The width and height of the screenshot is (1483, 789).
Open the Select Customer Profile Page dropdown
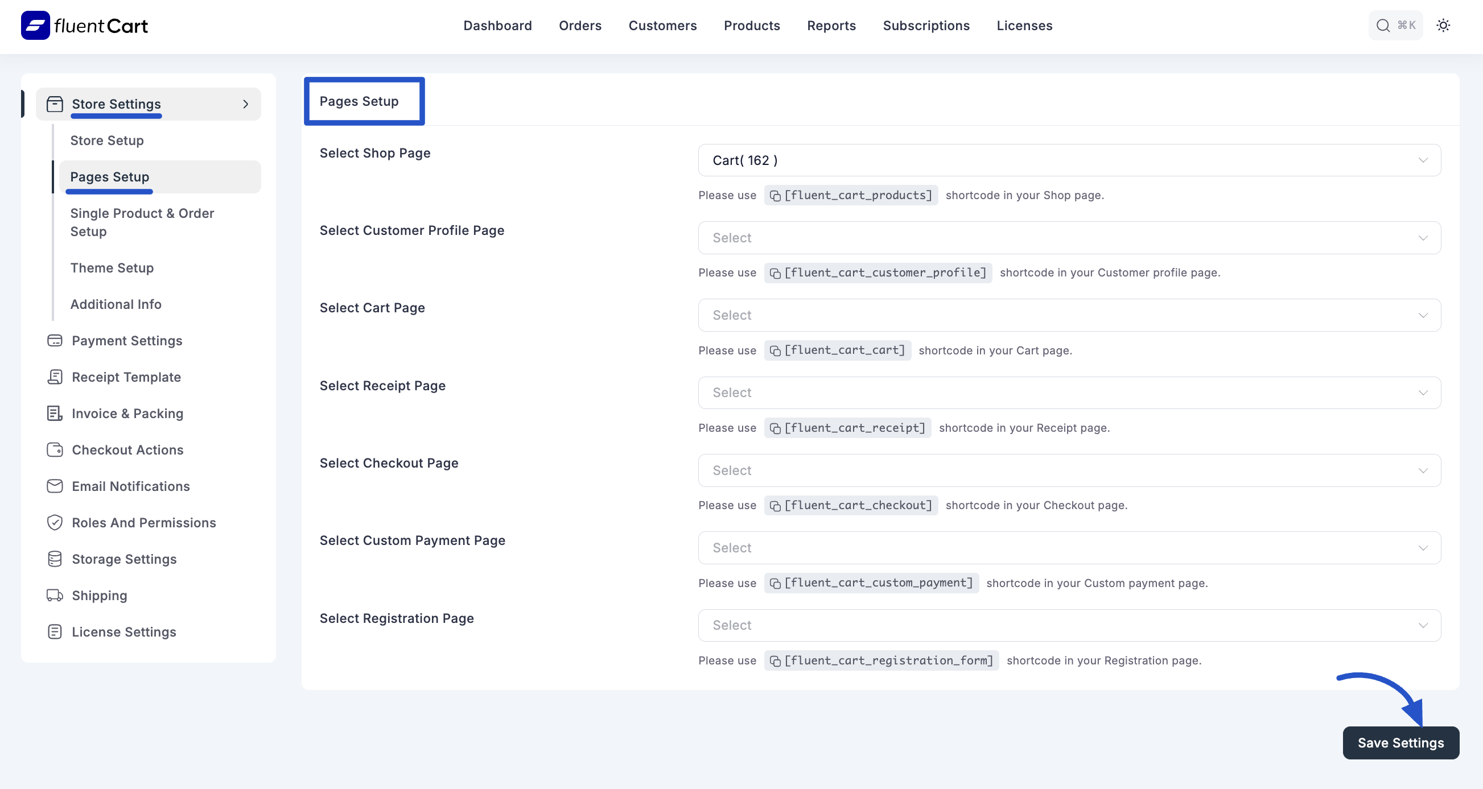coord(1069,238)
